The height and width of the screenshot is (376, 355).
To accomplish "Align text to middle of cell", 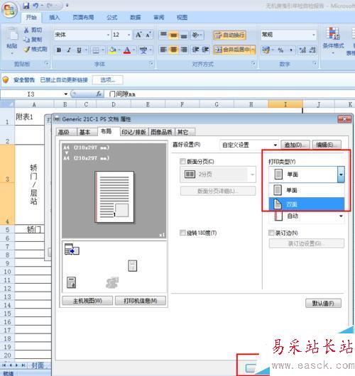I will (173, 35).
